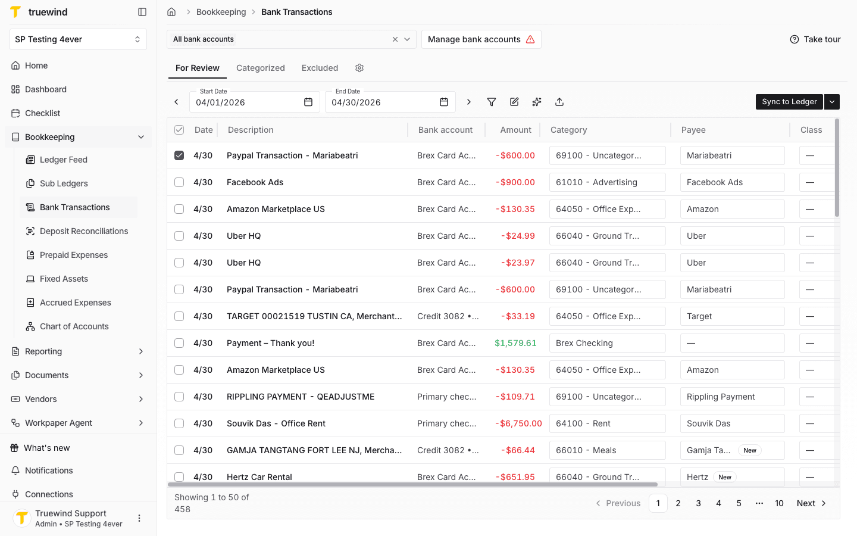Check the Uber HQ -$24.99 row checkbox
Image resolution: width=857 pixels, height=536 pixels.
pyautogui.click(x=179, y=236)
